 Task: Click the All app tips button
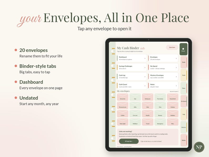129,141
